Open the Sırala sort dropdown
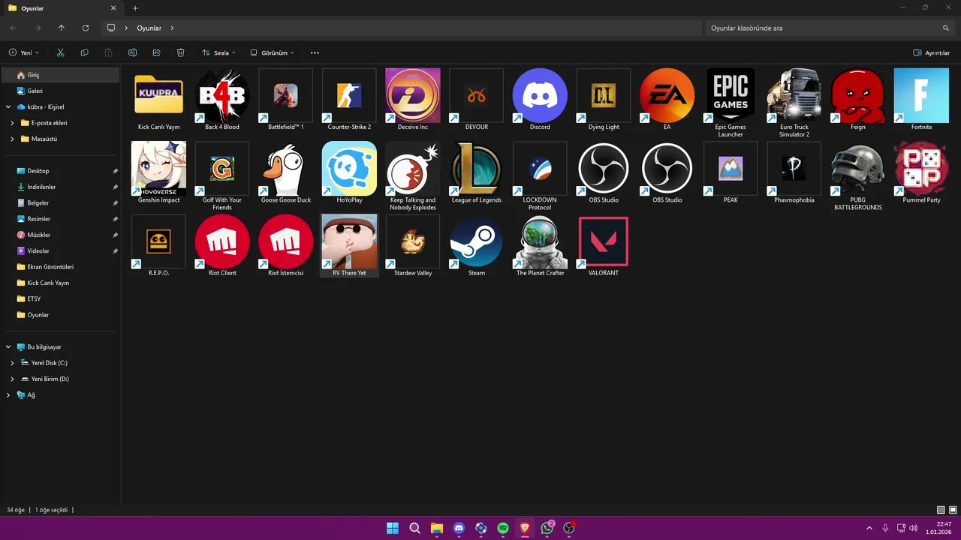The width and height of the screenshot is (961, 540). pyautogui.click(x=218, y=52)
